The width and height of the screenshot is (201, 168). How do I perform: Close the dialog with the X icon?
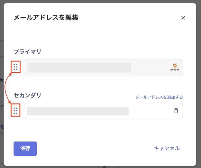click(x=183, y=18)
